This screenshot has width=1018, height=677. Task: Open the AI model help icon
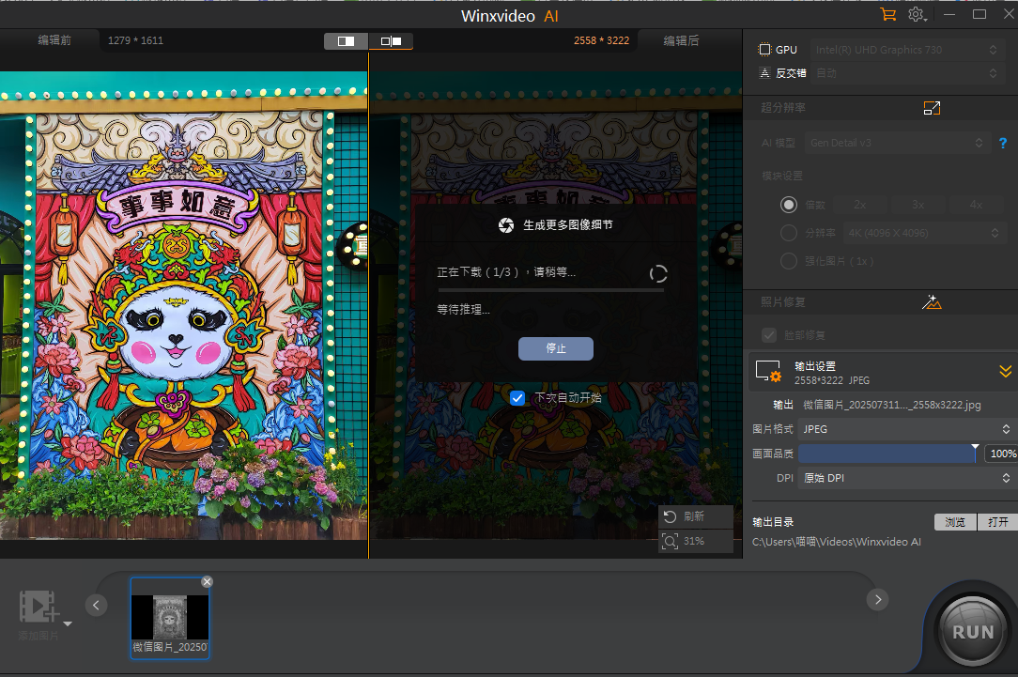pos(1002,143)
